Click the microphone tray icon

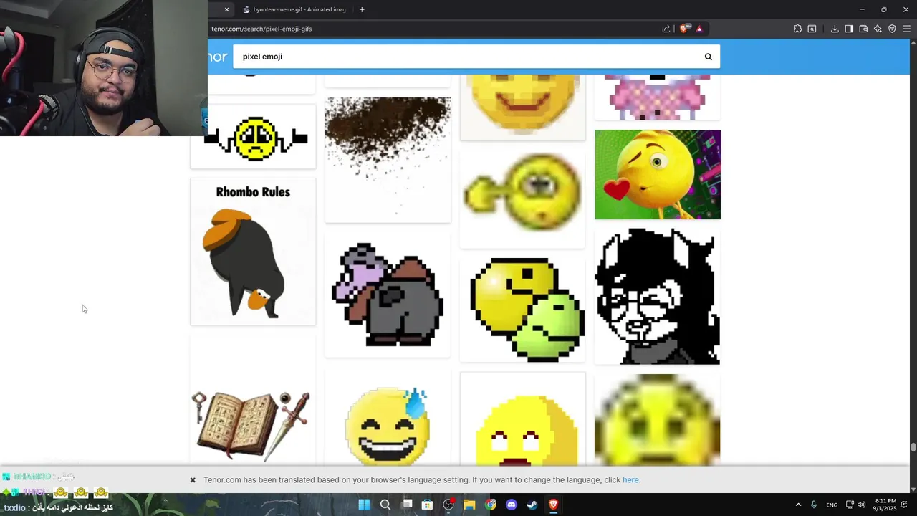click(814, 505)
